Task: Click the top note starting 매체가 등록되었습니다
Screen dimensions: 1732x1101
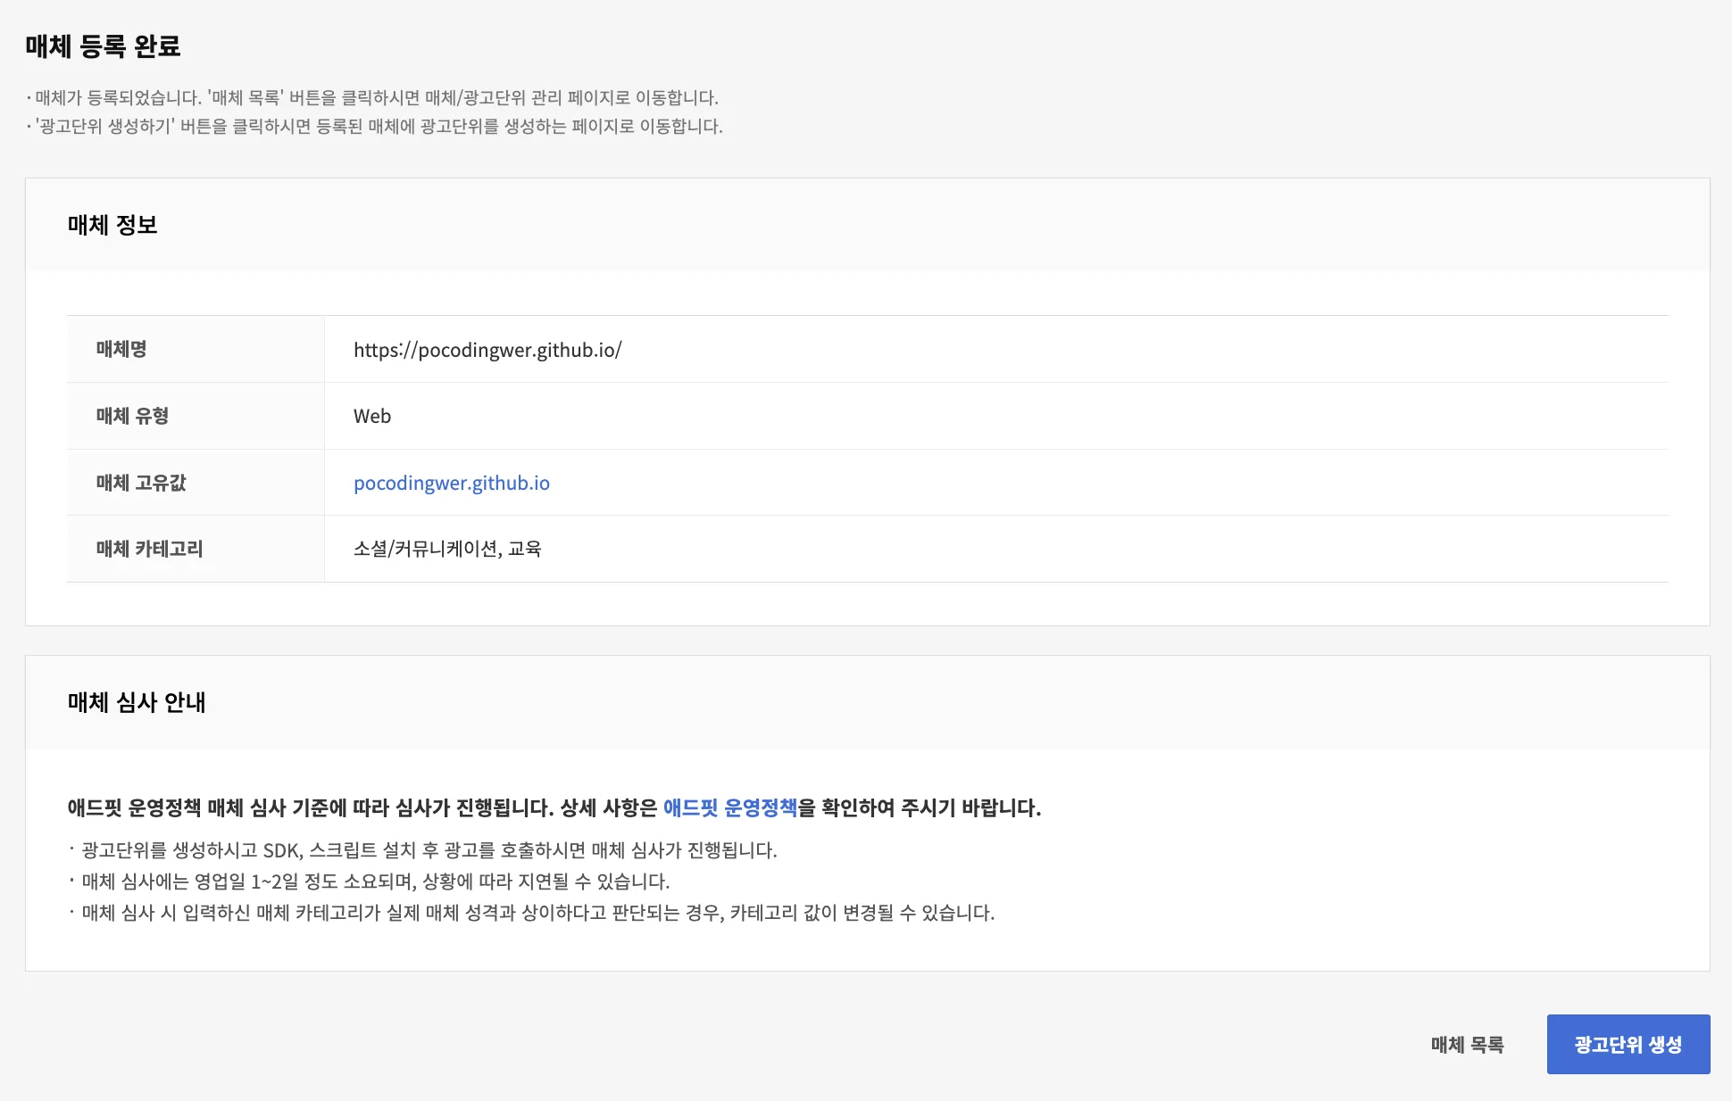Action: pos(372,97)
